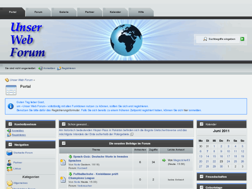Click the green search submit arrow
This screenshot has width=252, height=189.
pyautogui.click(x=242, y=39)
